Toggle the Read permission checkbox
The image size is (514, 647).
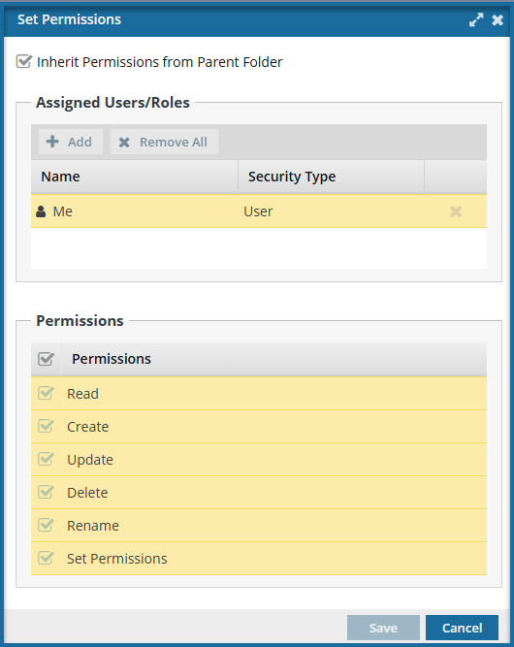point(46,393)
